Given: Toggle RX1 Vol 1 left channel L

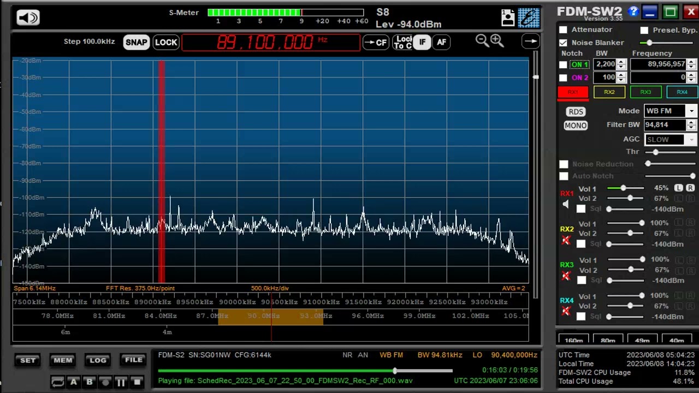Looking at the screenshot, I should coord(678,188).
